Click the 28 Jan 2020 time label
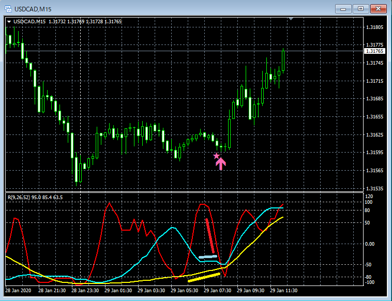Image resolution: width=392 pixels, height=301 pixels. (18, 291)
